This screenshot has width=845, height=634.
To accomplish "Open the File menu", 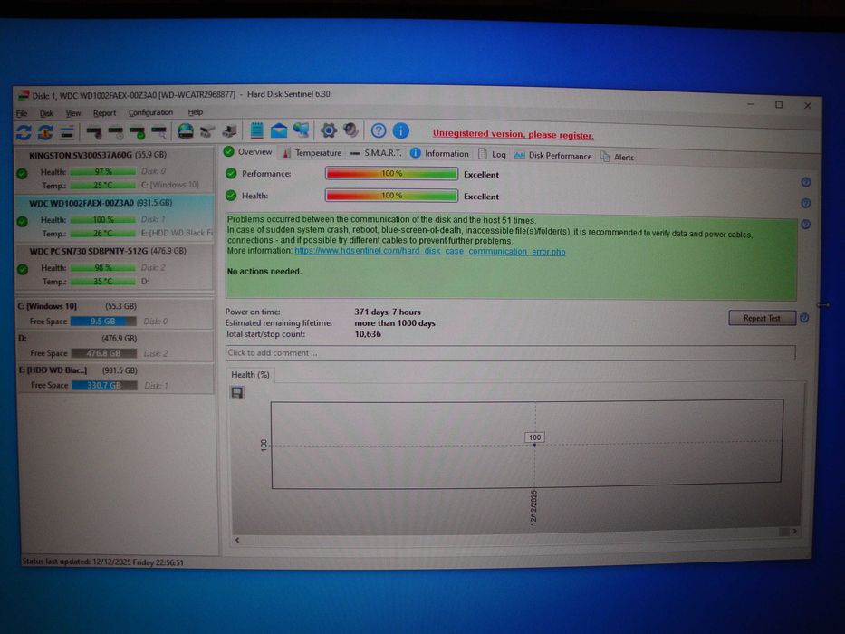I will (x=22, y=113).
